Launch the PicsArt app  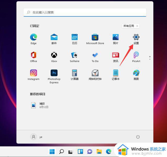coord(136,57)
